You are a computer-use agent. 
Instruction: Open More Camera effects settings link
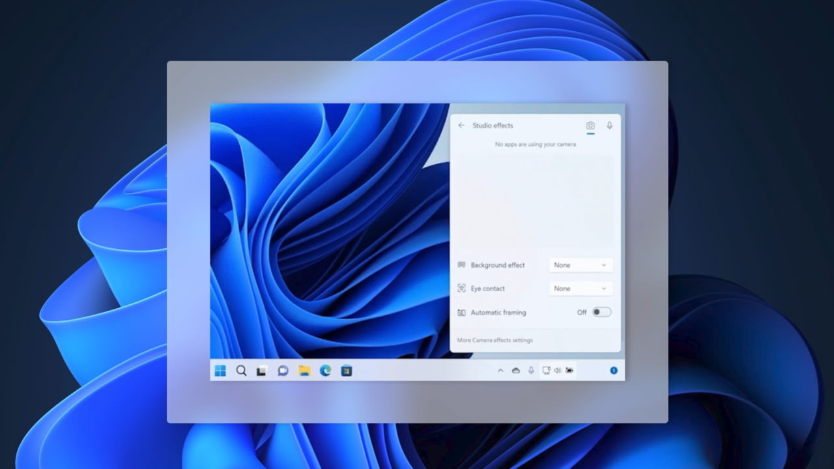point(495,340)
